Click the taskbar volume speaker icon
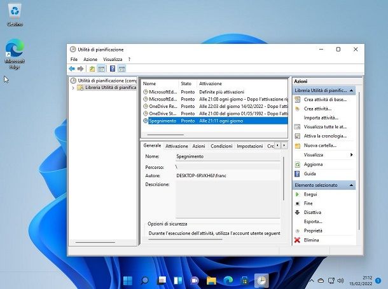This screenshot has height=289, width=388. [340, 281]
